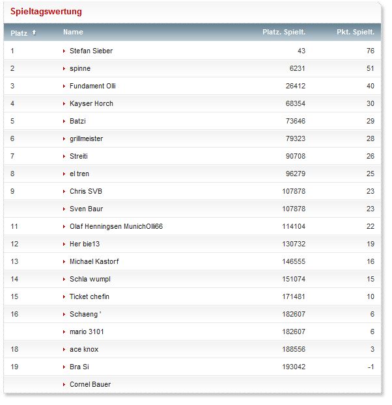Click the arrow icon beside Cornel Bauer

64,384
